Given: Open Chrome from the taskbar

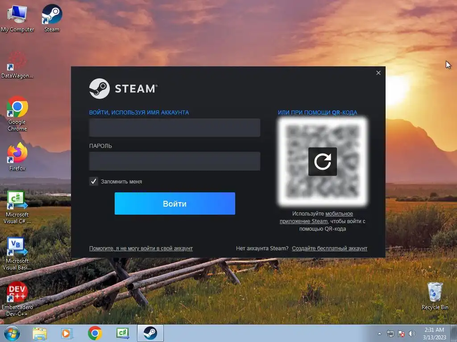Looking at the screenshot, I should (x=95, y=333).
